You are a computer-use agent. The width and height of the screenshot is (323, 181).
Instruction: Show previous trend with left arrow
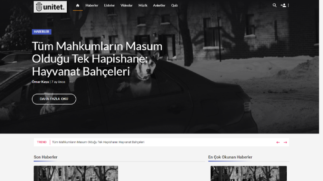coord(278,142)
